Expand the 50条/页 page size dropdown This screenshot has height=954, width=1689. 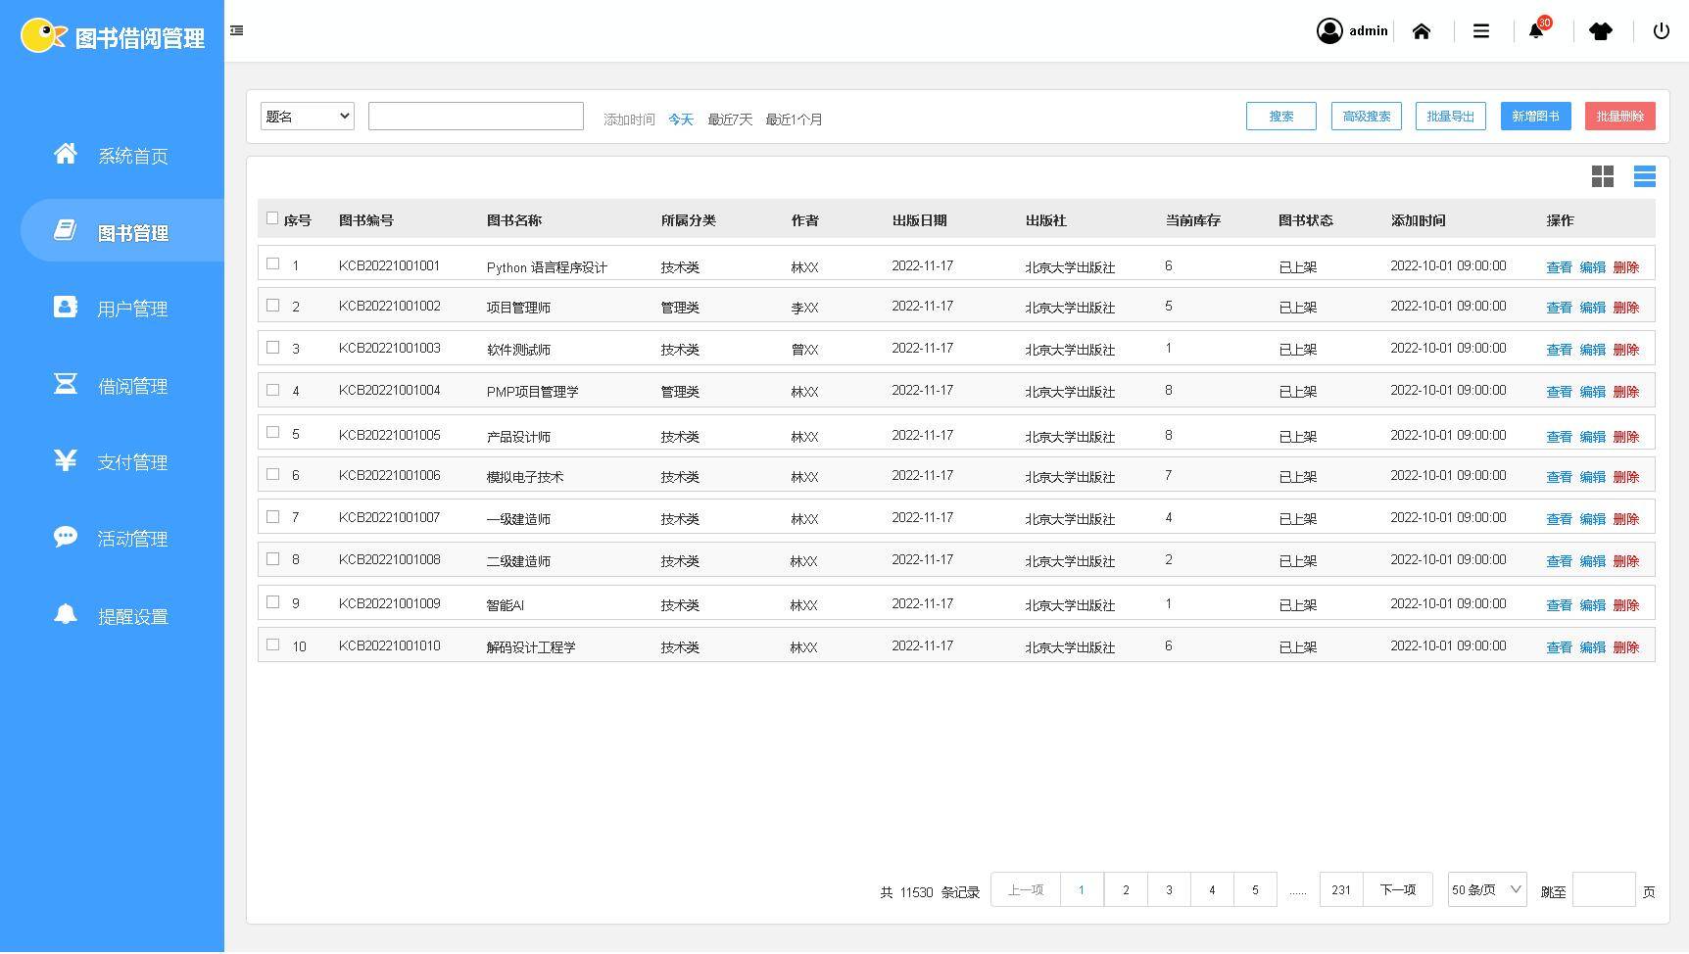pos(1486,889)
